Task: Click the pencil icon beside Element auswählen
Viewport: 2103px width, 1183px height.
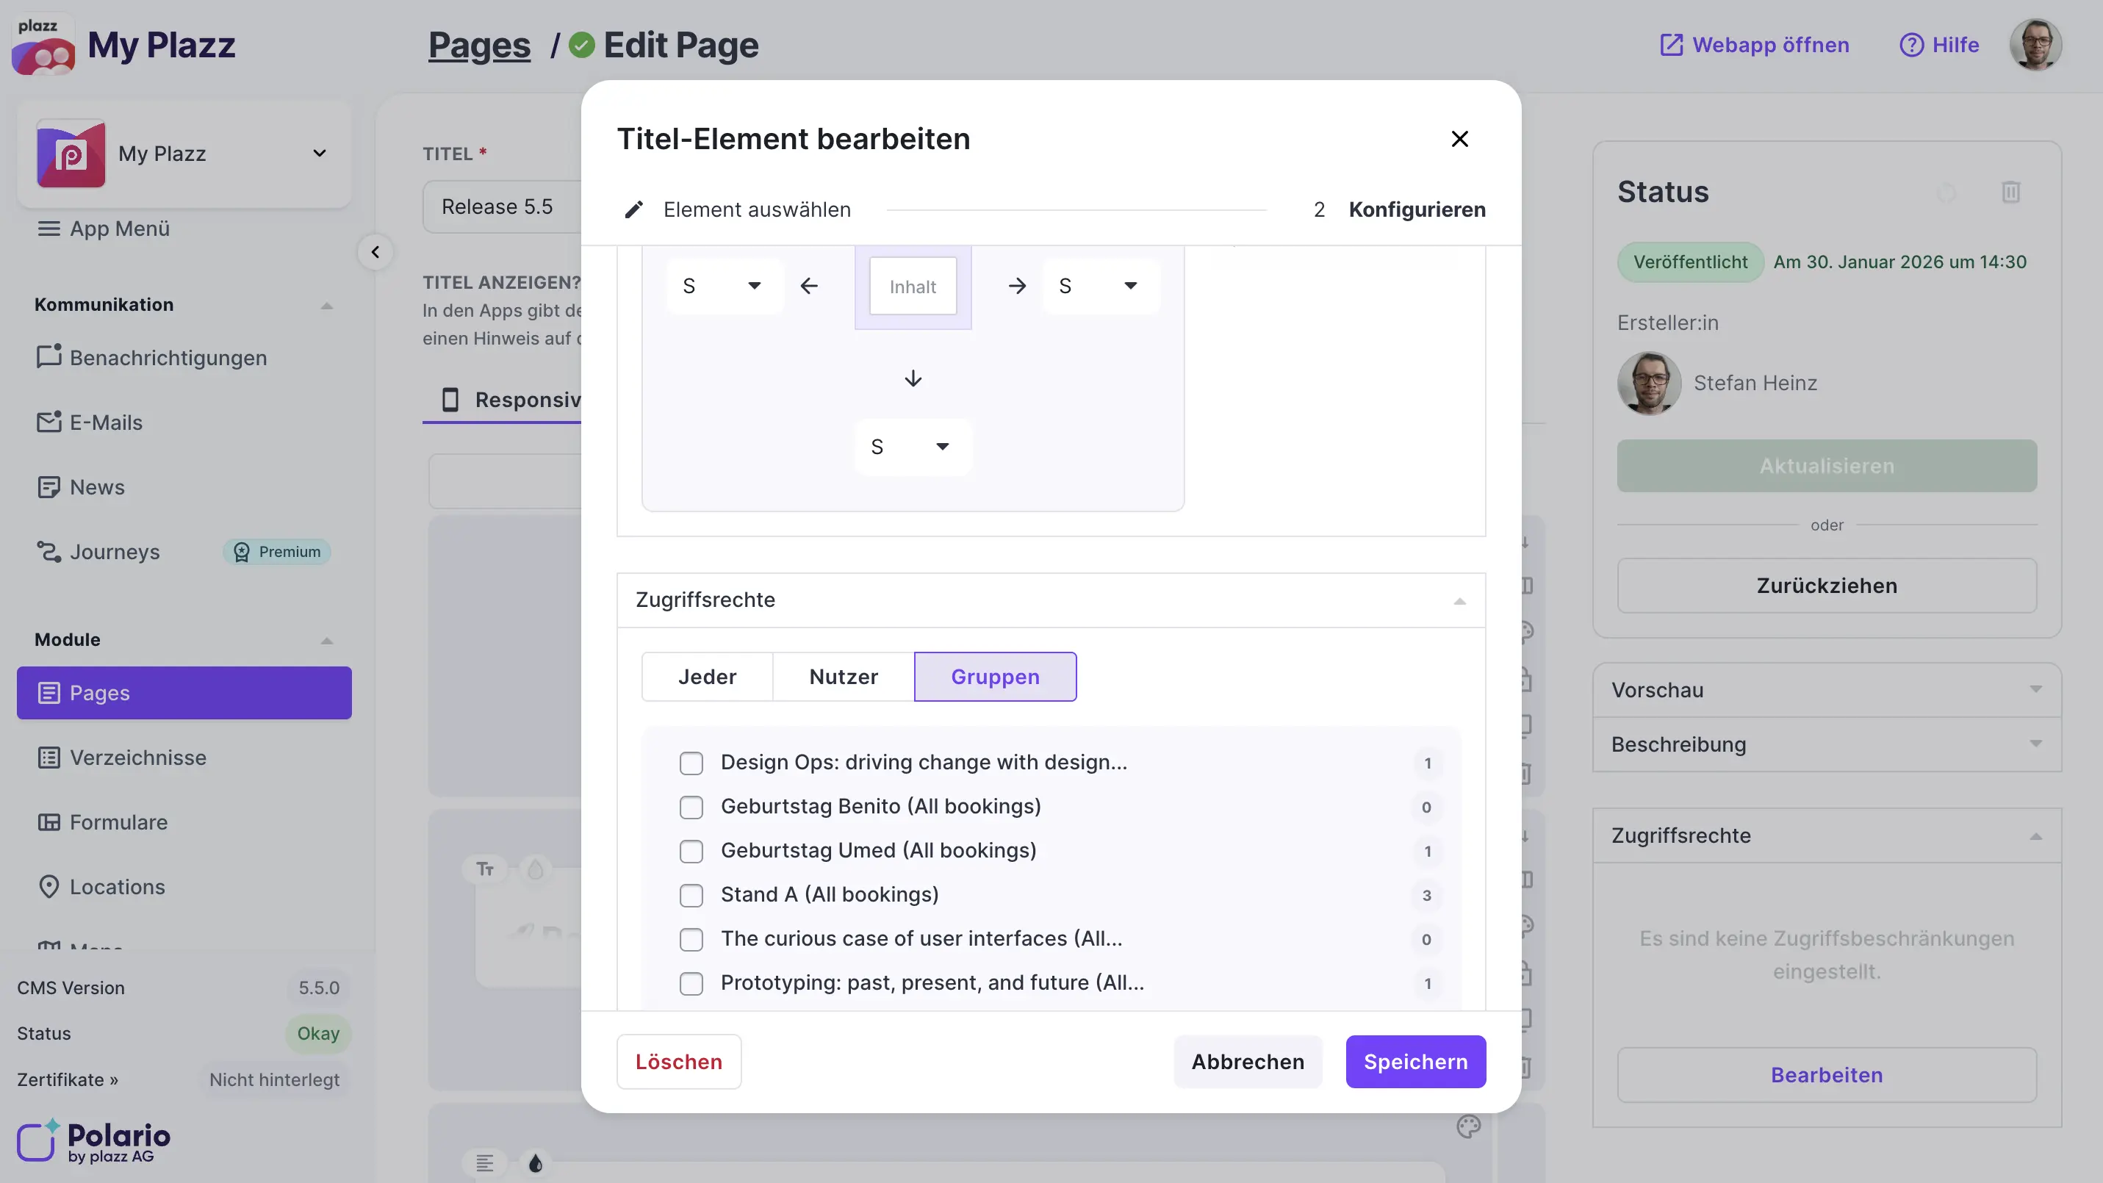Action: point(633,210)
